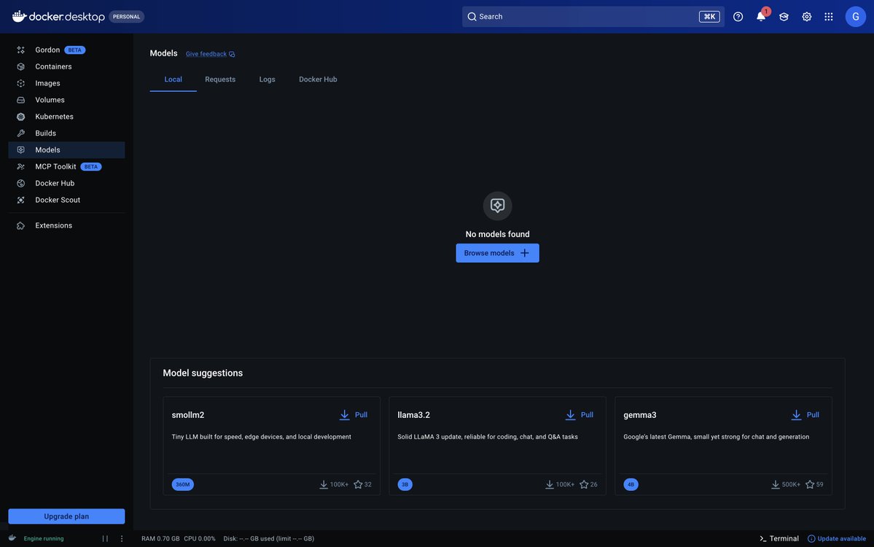The width and height of the screenshot is (874, 547).
Task: Select Kubernetes in the sidebar
Action: [66, 117]
